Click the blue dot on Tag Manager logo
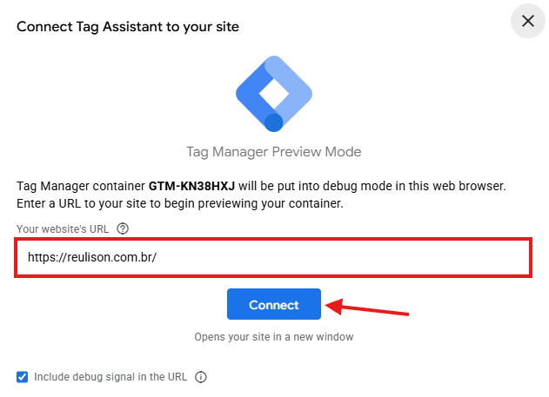549x397 pixels. tap(274, 122)
